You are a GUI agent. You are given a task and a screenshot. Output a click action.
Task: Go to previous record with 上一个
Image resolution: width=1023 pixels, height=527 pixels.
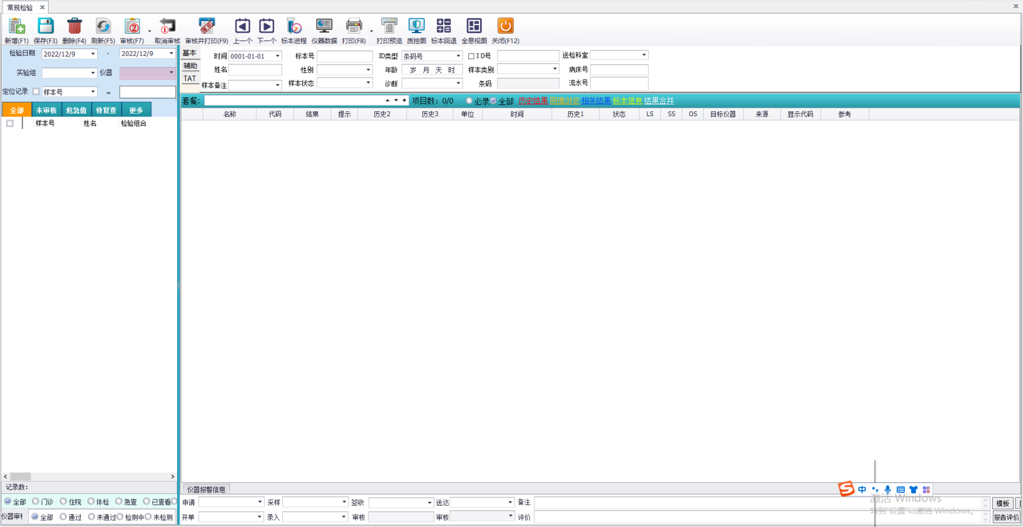click(x=243, y=26)
